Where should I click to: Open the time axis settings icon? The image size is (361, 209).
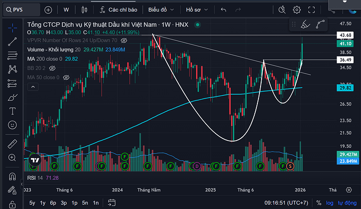click(349, 190)
